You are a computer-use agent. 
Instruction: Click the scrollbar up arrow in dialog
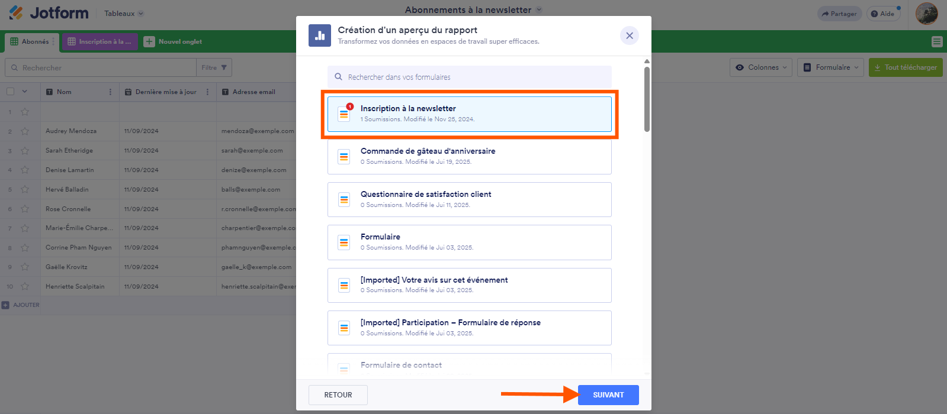click(647, 61)
